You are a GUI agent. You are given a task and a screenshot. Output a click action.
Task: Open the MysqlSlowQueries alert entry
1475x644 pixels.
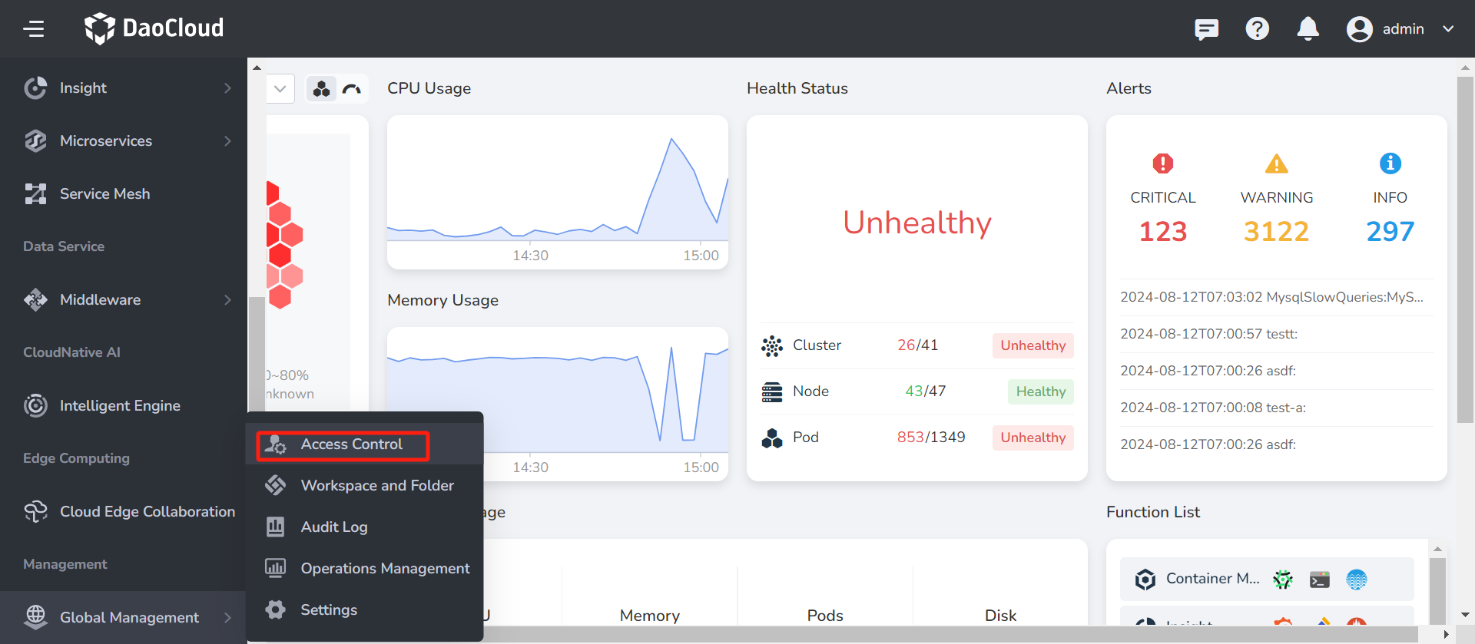(1271, 297)
